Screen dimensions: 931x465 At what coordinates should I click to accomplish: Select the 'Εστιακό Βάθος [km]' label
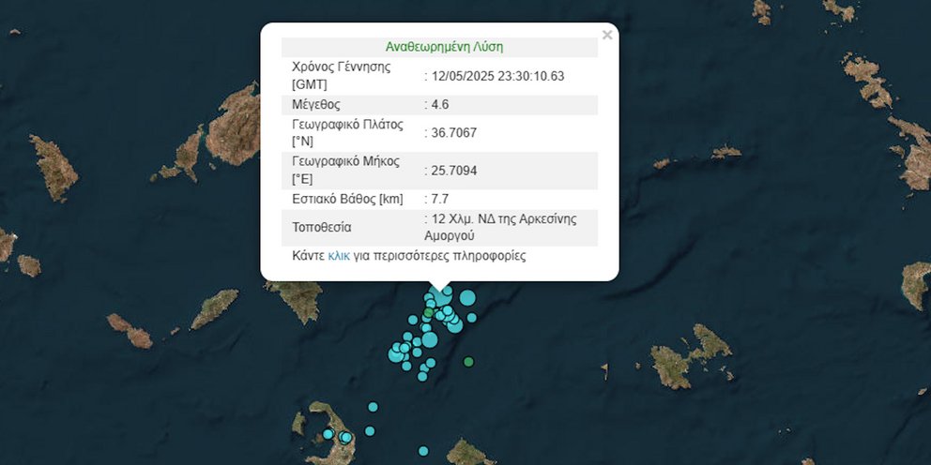pos(347,200)
